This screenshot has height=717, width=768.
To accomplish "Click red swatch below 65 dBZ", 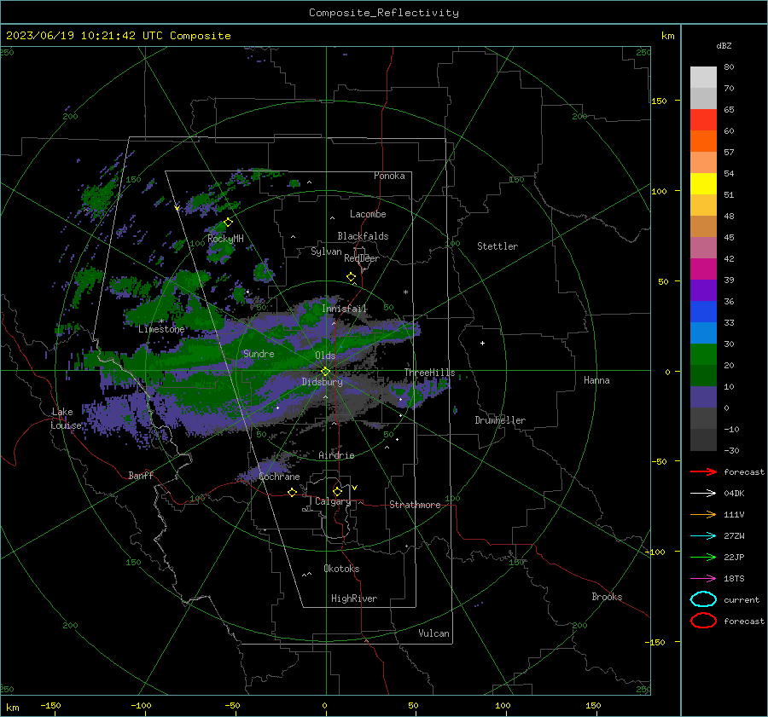I will [703, 119].
